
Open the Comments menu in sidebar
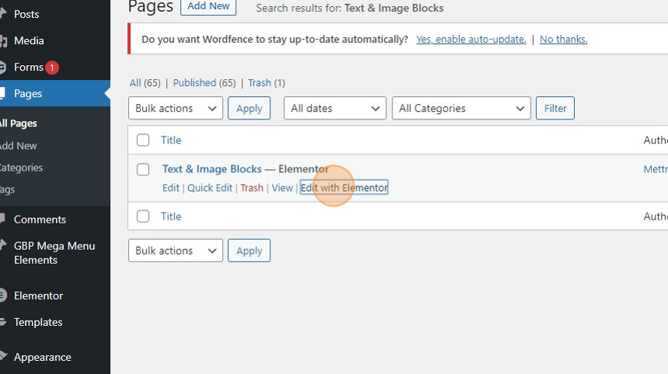tap(40, 220)
